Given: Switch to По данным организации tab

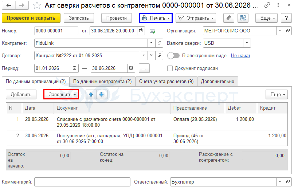Looking at the screenshot, I should (x=36, y=82).
